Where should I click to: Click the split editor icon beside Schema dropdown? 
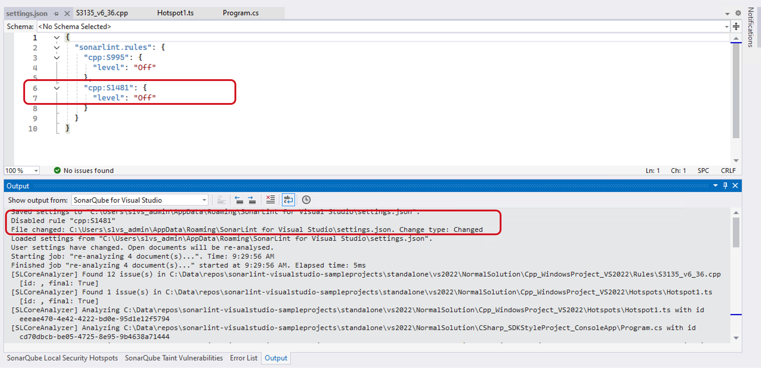coord(736,26)
